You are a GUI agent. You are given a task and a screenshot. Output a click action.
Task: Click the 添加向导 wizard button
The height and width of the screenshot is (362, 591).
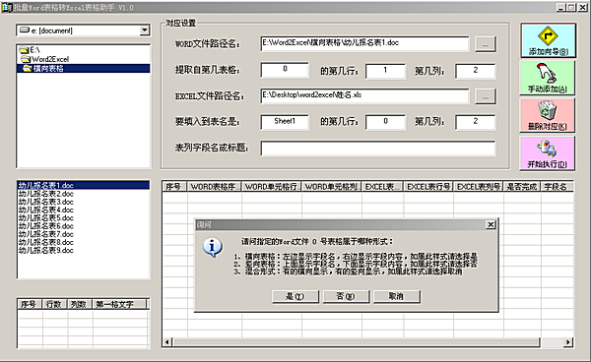[x=548, y=40]
